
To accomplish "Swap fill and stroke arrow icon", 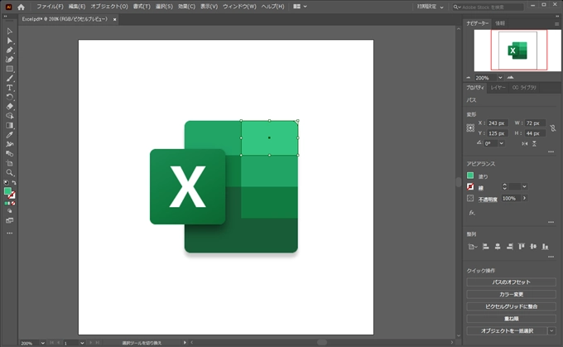I will (14, 182).
